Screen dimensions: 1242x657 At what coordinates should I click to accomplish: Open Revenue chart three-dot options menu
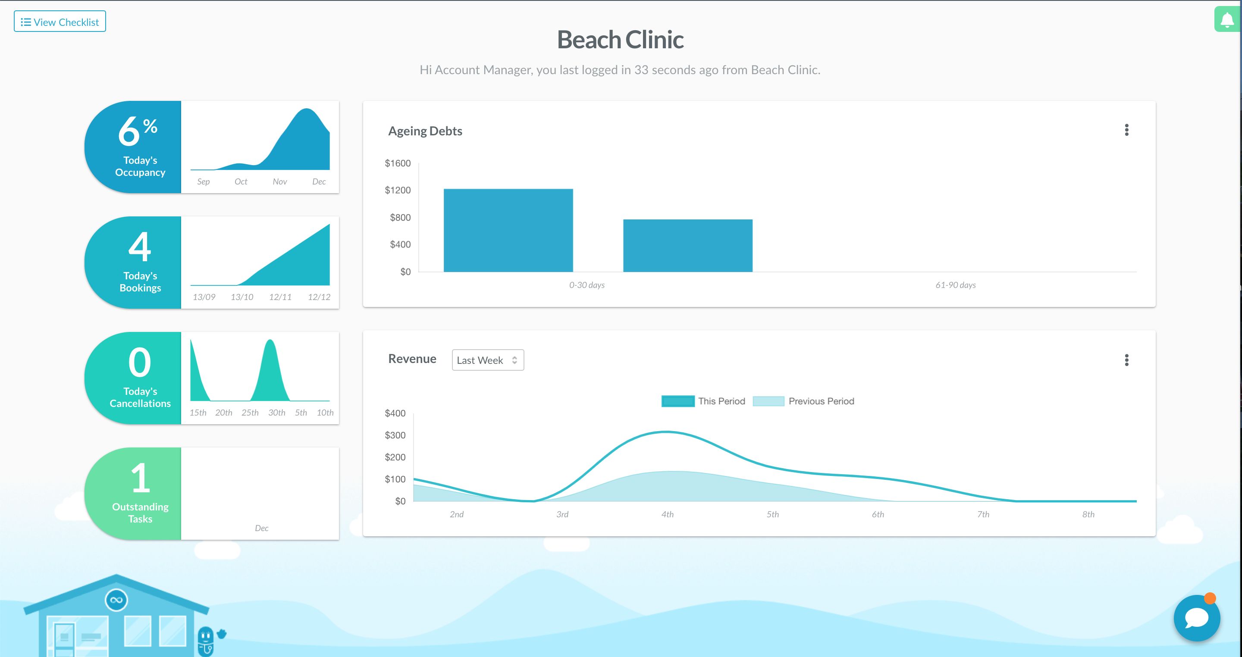1126,360
